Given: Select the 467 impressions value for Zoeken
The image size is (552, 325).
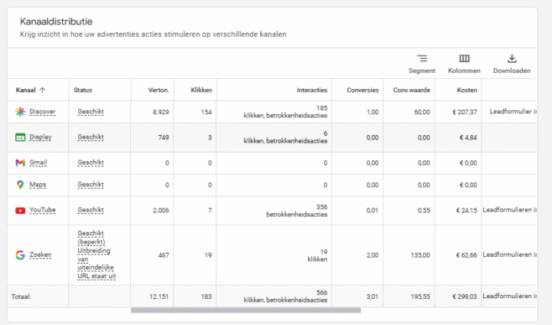Looking at the screenshot, I should (x=163, y=255).
